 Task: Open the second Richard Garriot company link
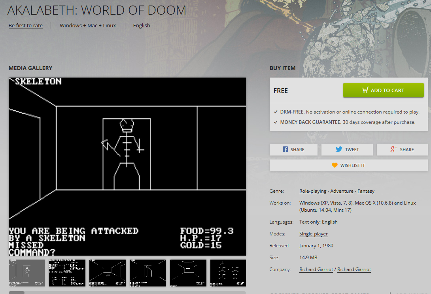[x=354, y=269]
